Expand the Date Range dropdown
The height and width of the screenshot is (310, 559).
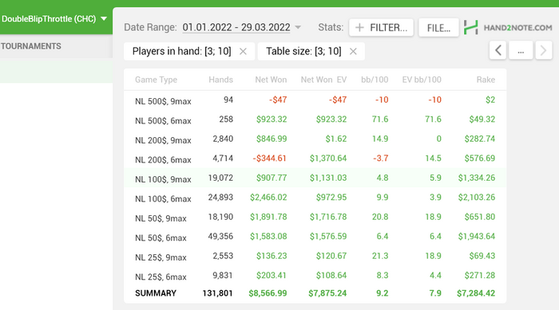[x=299, y=27]
